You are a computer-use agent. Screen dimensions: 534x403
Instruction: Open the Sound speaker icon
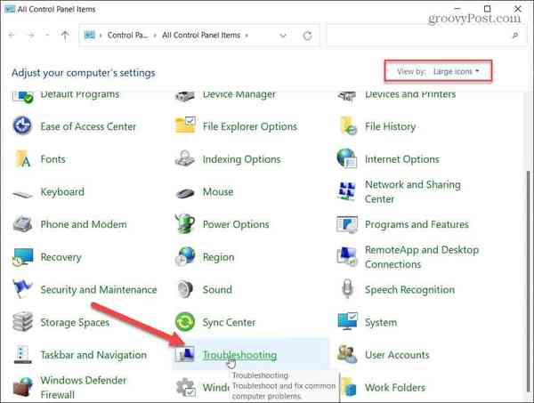pyautogui.click(x=185, y=289)
